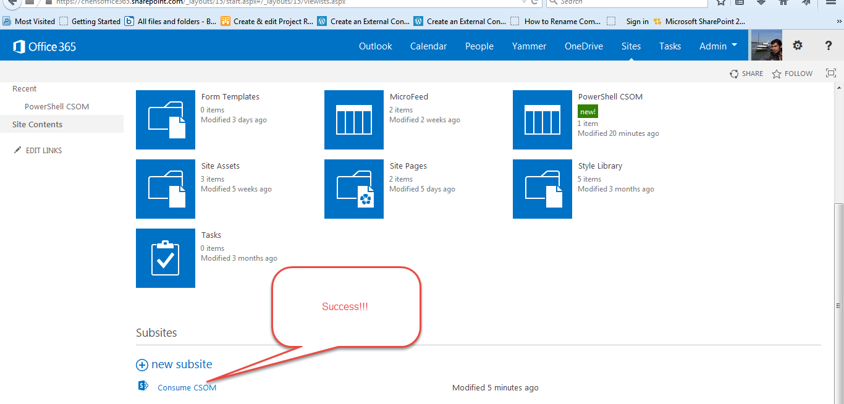Screen dimensions: 844x404
Task: Click the SharePoint icon beside Consume CSOM
Action: point(143,386)
